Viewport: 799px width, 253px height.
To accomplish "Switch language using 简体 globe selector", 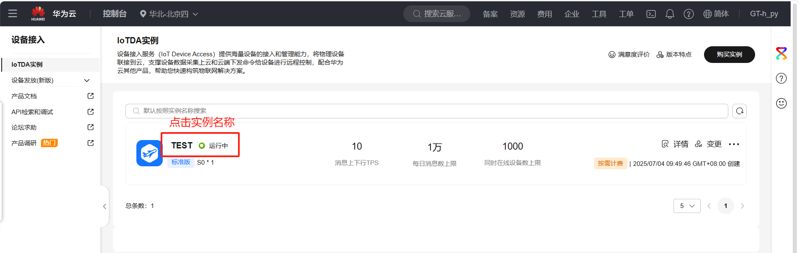I will coord(716,14).
